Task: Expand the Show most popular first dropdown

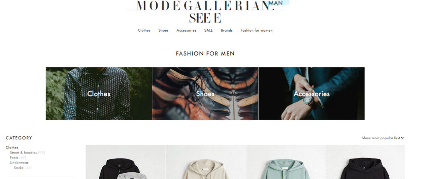Action: pos(383,138)
